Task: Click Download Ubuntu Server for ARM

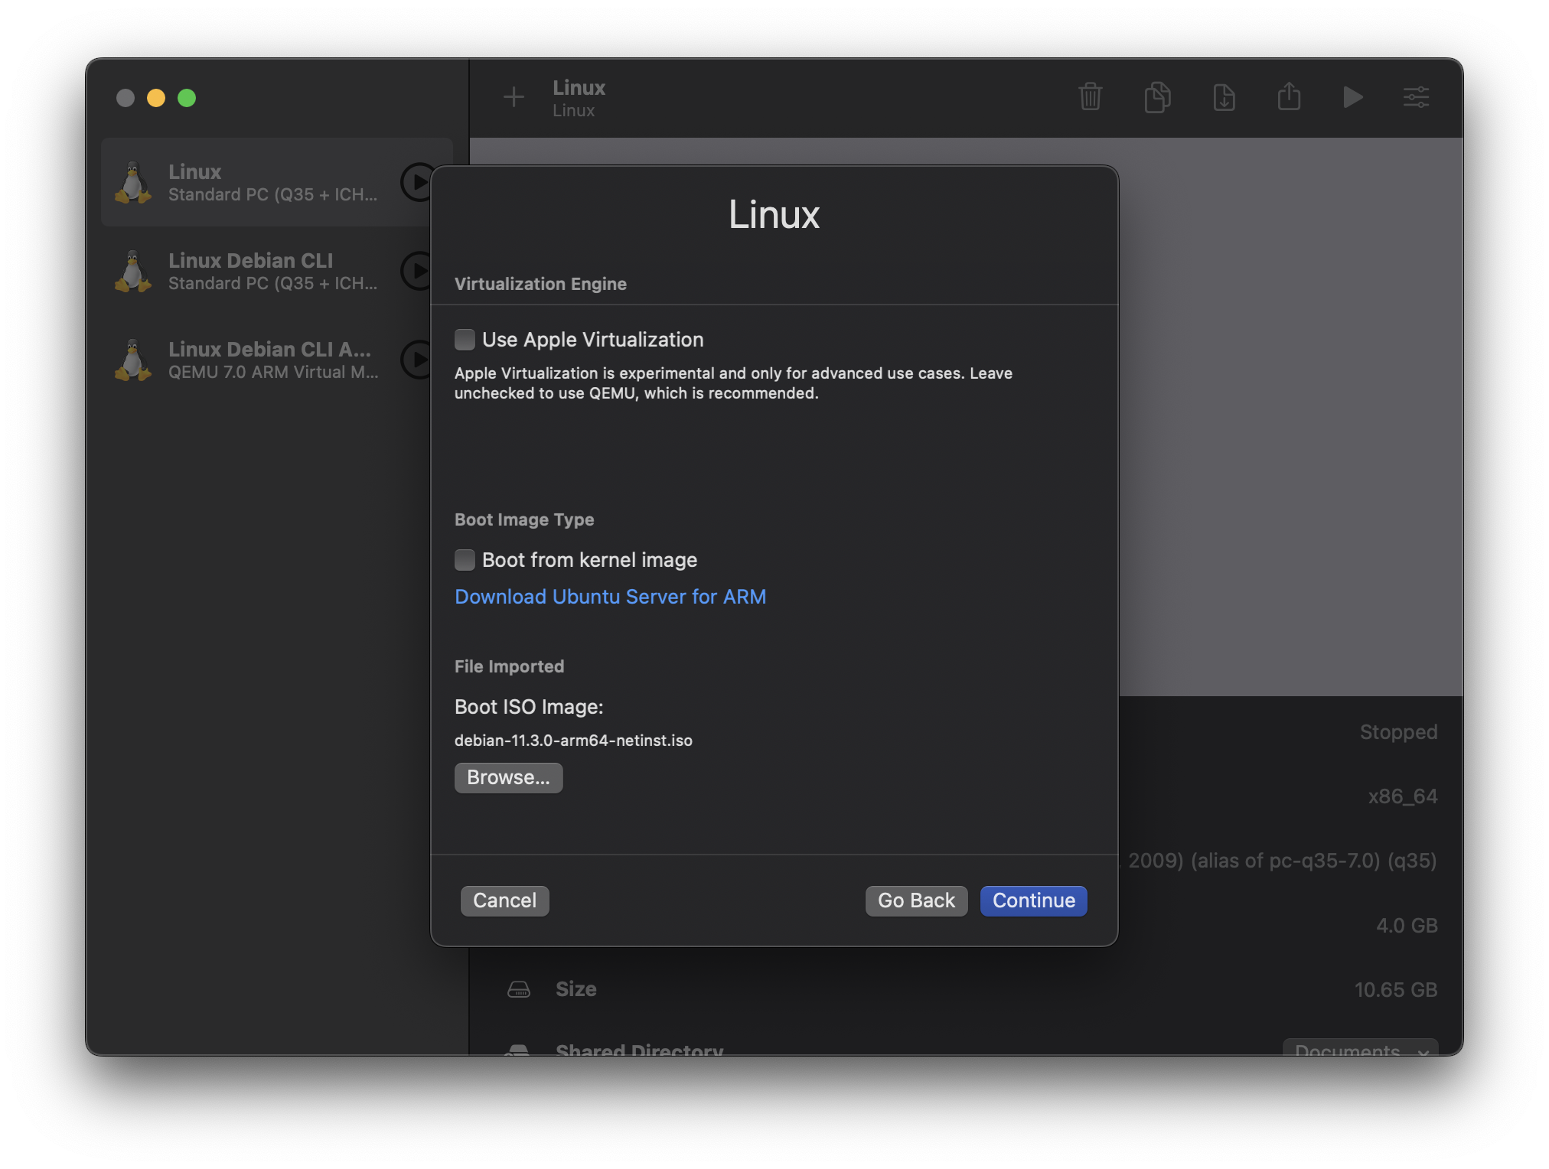Action: 610,597
